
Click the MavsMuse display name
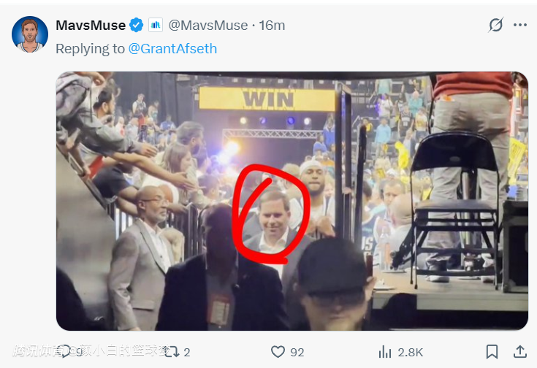click(x=90, y=26)
